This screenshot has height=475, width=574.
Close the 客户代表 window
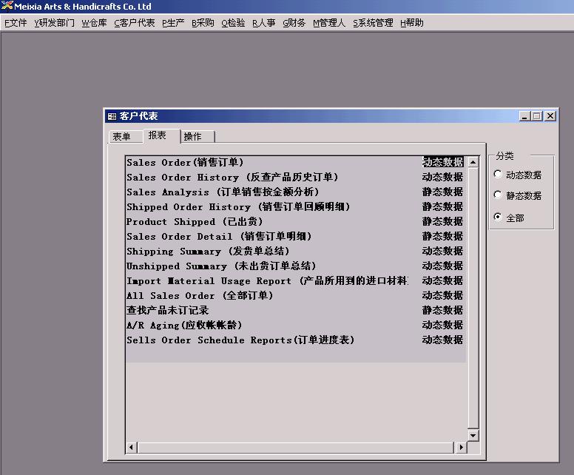(550, 116)
